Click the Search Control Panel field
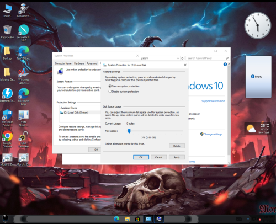 [x=206, y=58]
